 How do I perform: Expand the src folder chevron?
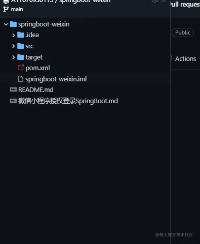point(14,46)
